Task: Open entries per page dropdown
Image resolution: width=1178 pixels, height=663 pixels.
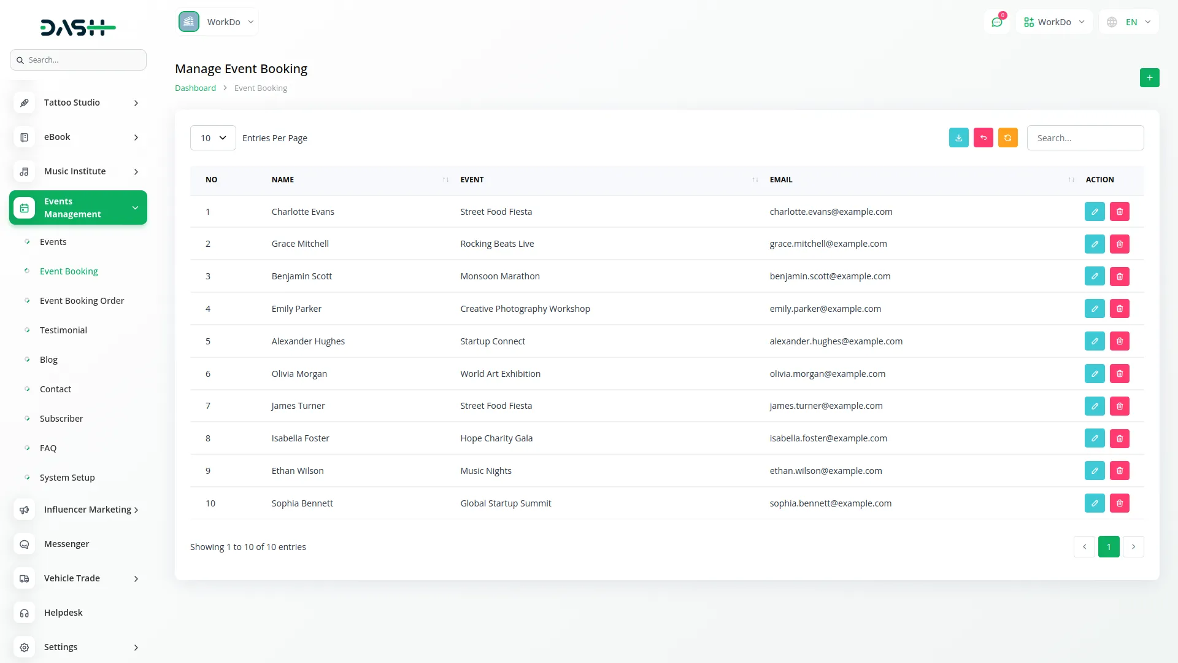Action: click(x=213, y=138)
